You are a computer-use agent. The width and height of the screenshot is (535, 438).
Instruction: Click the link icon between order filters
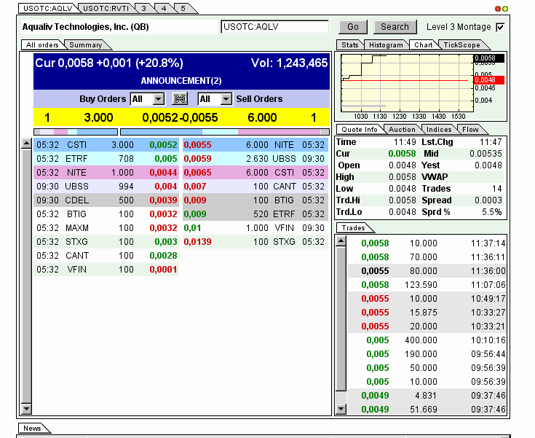[x=180, y=99]
